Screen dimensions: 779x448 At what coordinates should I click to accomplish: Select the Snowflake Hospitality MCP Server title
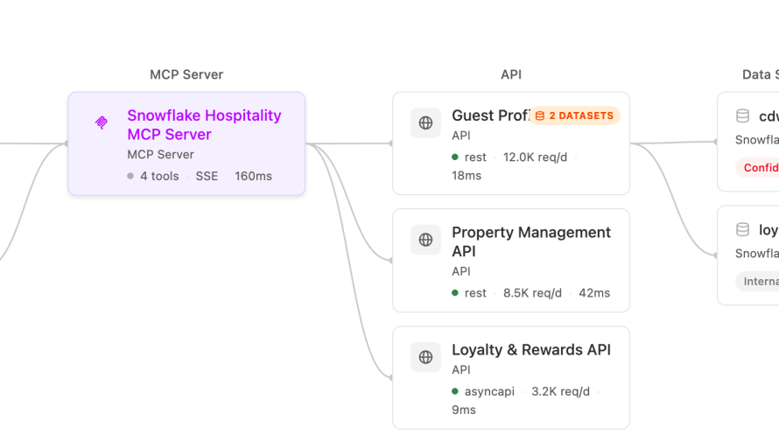click(204, 124)
